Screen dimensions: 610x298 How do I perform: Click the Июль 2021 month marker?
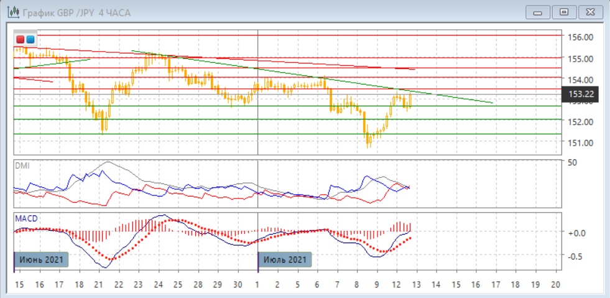pyautogui.click(x=284, y=259)
